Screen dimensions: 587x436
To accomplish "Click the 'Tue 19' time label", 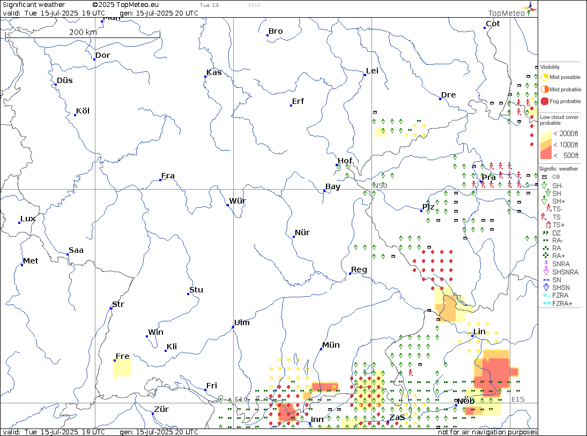I will pyautogui.click(x=209, y=5).
